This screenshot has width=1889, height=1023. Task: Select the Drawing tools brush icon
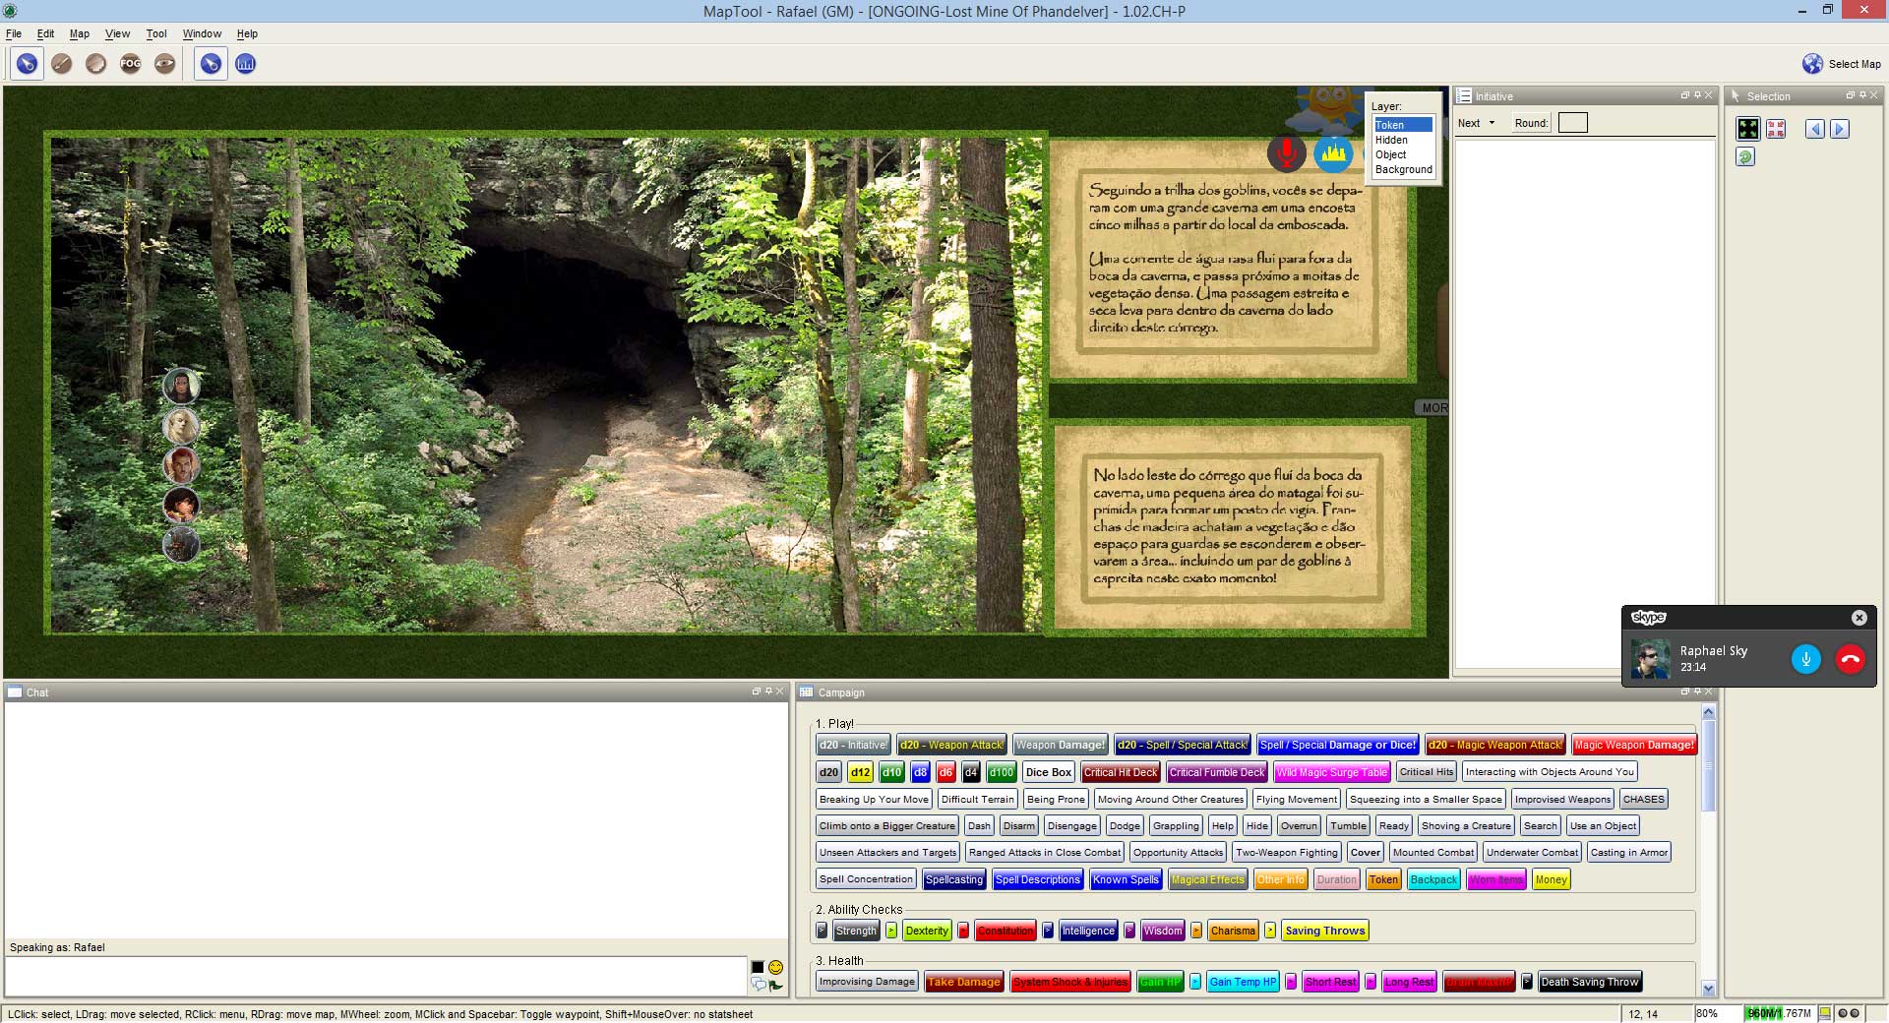click(x=61, y=64)
